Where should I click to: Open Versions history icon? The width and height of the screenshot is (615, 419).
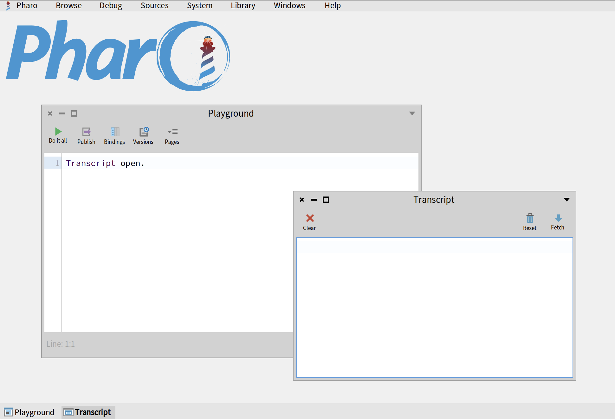tap(144, 132)
